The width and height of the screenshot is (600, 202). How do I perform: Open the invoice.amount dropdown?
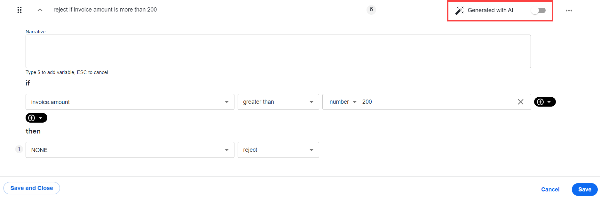pyautogui.click(x=130, y=102)
